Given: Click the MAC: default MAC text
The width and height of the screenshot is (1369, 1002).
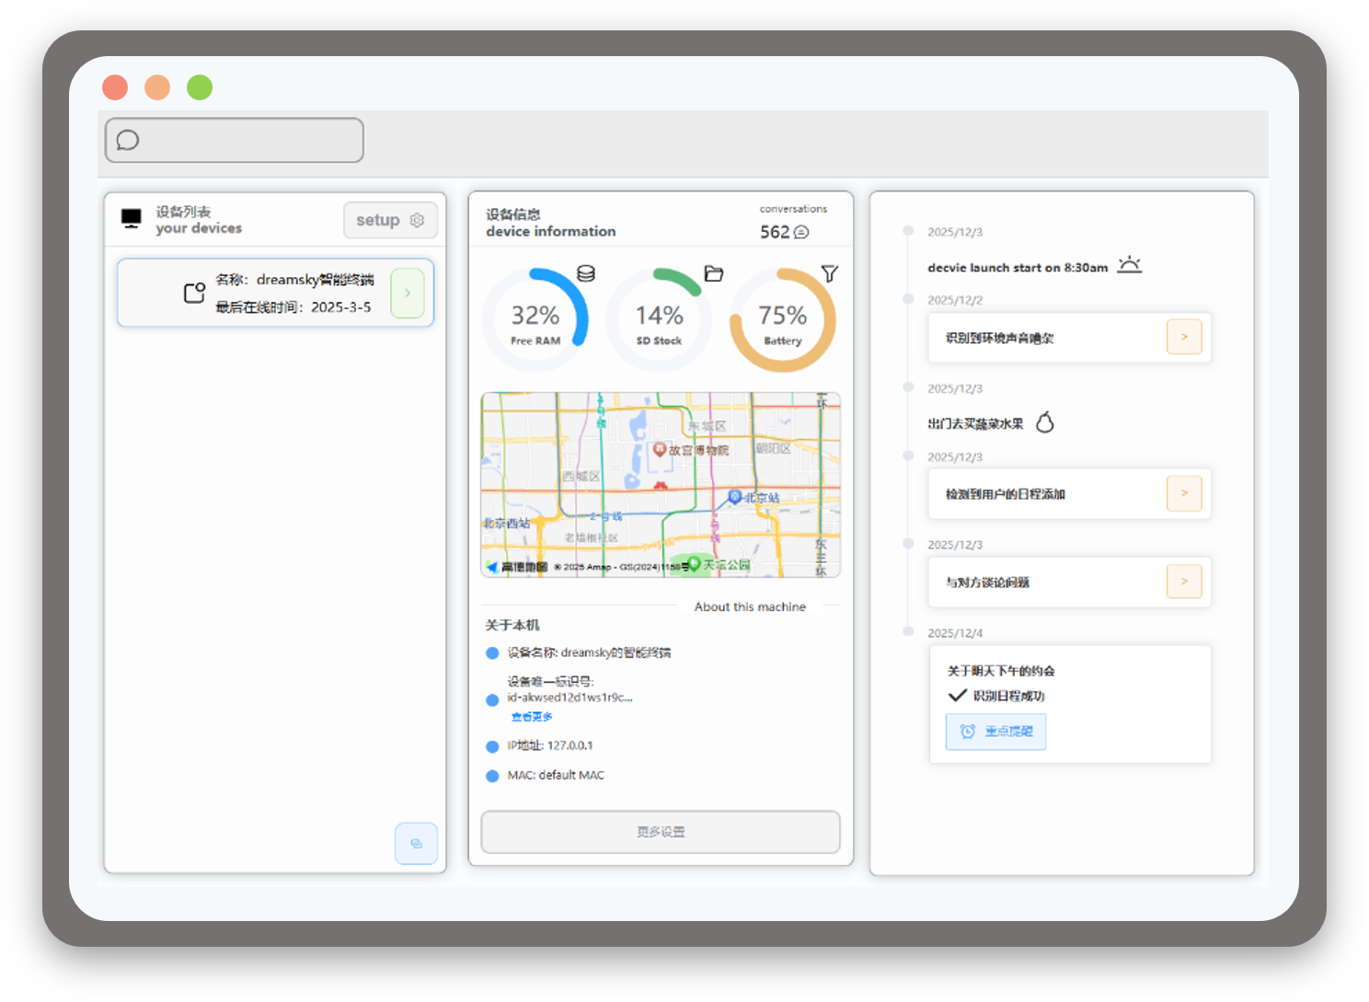Looking at the screenshot, I should point(556,775).
